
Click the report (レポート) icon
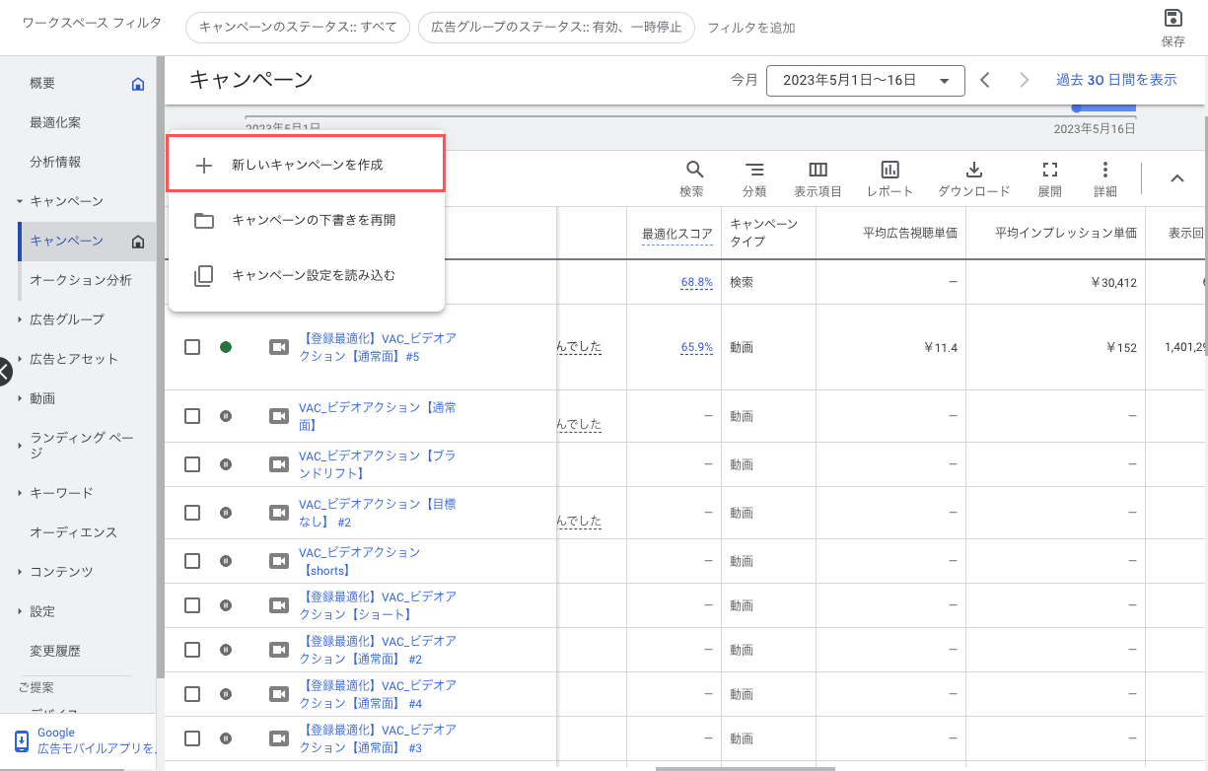coord(889,170)
